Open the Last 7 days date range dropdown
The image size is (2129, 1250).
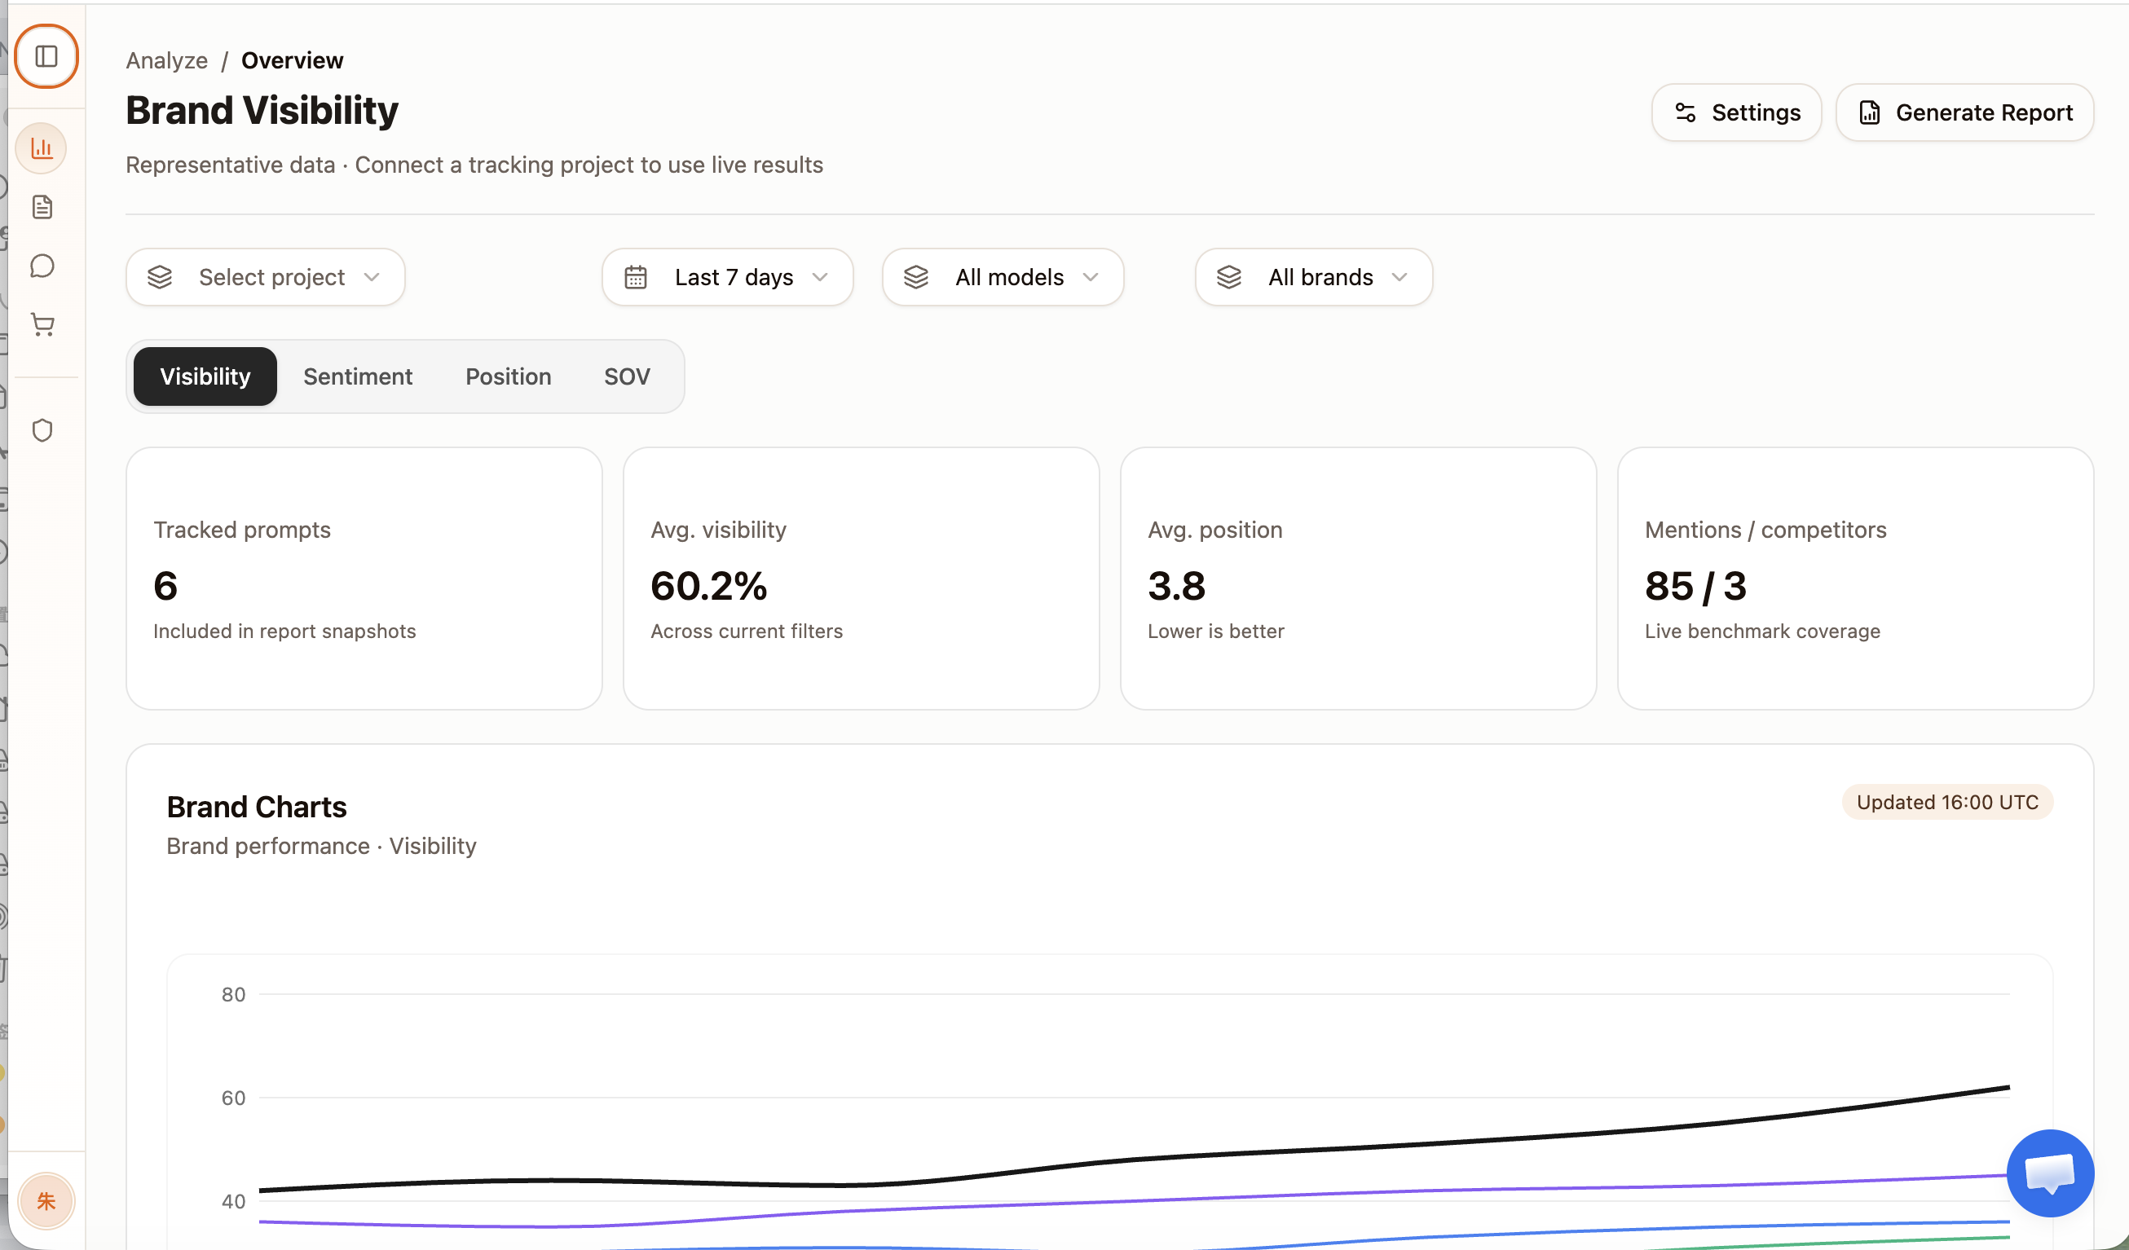pyautogui.click(x=727, y=277)
